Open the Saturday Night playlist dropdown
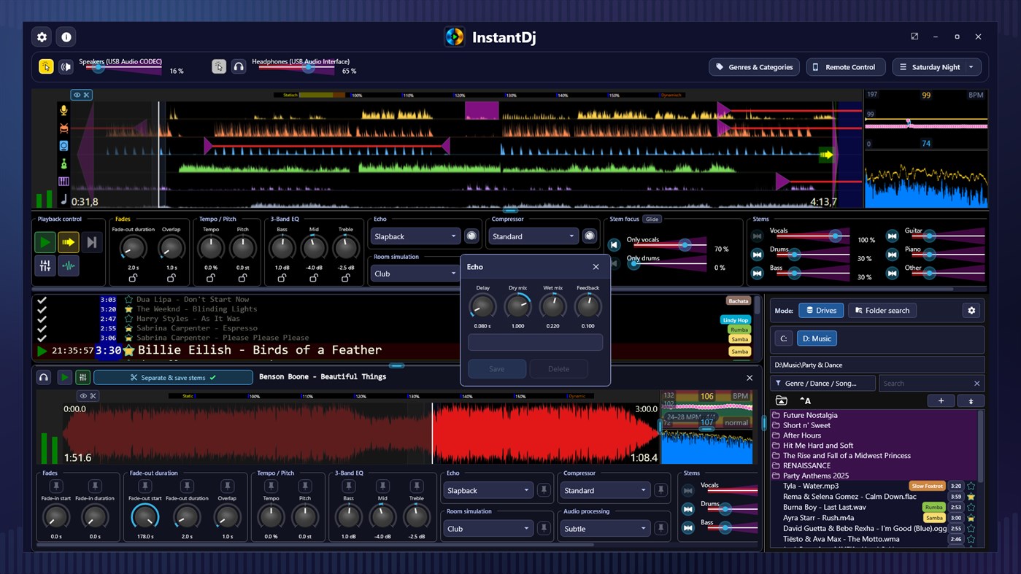 click(936, 67)
